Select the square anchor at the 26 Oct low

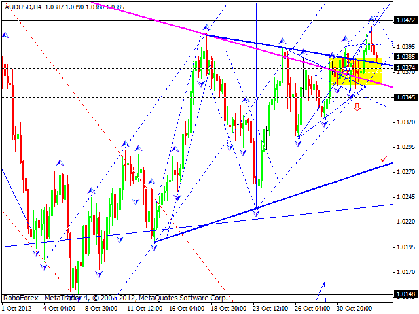[x=299, y=138]
